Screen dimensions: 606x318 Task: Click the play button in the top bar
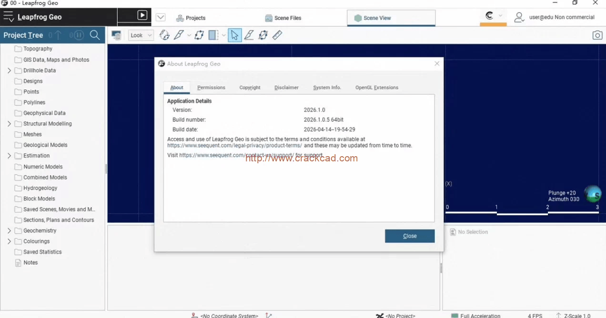tap(142, 15)
